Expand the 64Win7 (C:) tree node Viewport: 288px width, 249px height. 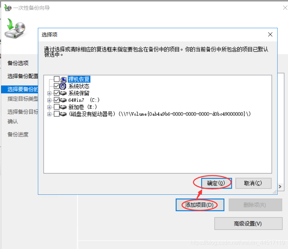(x=49, y=100)
